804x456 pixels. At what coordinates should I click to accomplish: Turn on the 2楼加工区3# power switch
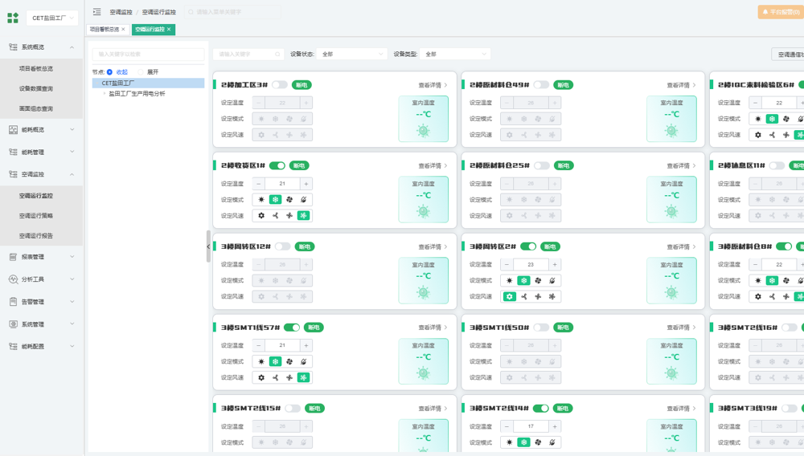tap(279, 85)
